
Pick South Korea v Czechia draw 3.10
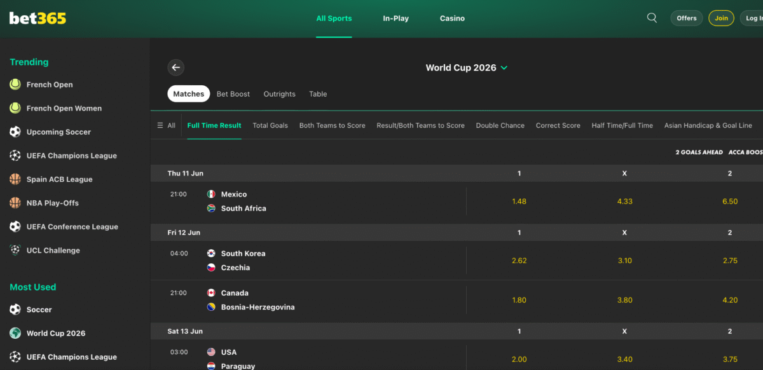(x=624, y=261)
